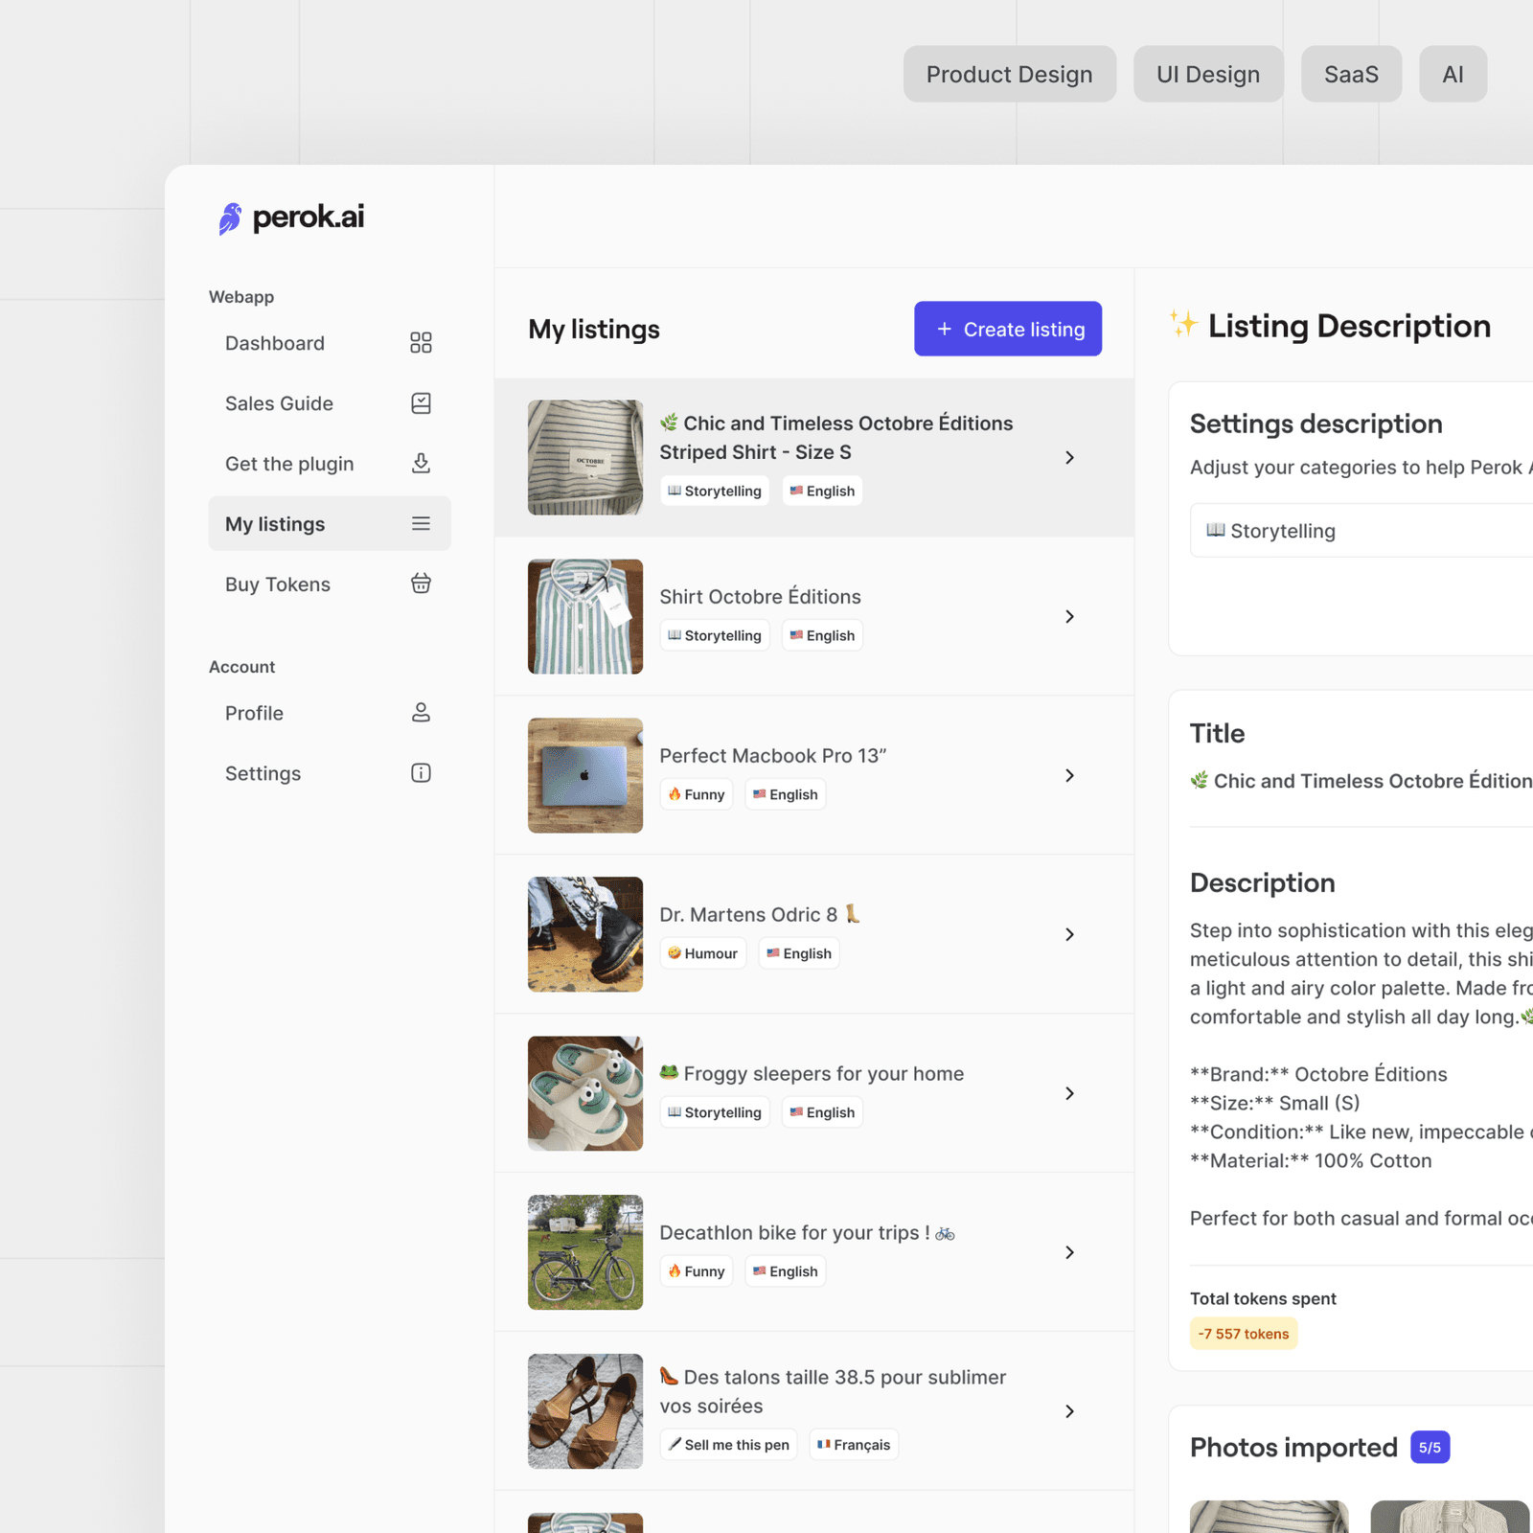Click the My listings hamburger icon
1533x1533 pixels.
click(x=421, y=524)
